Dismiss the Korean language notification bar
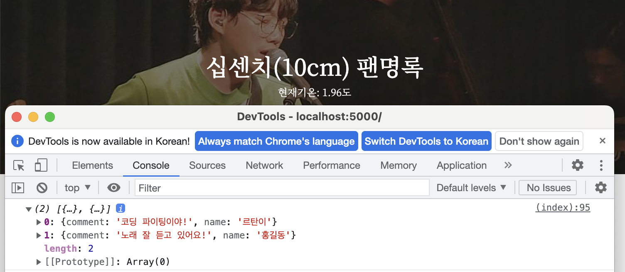Viewport: 625px width, 272px height. 602,141
